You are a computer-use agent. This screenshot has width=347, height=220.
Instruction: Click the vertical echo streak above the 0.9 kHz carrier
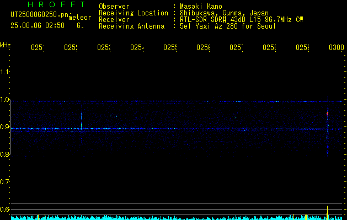(x=81, y=121)
